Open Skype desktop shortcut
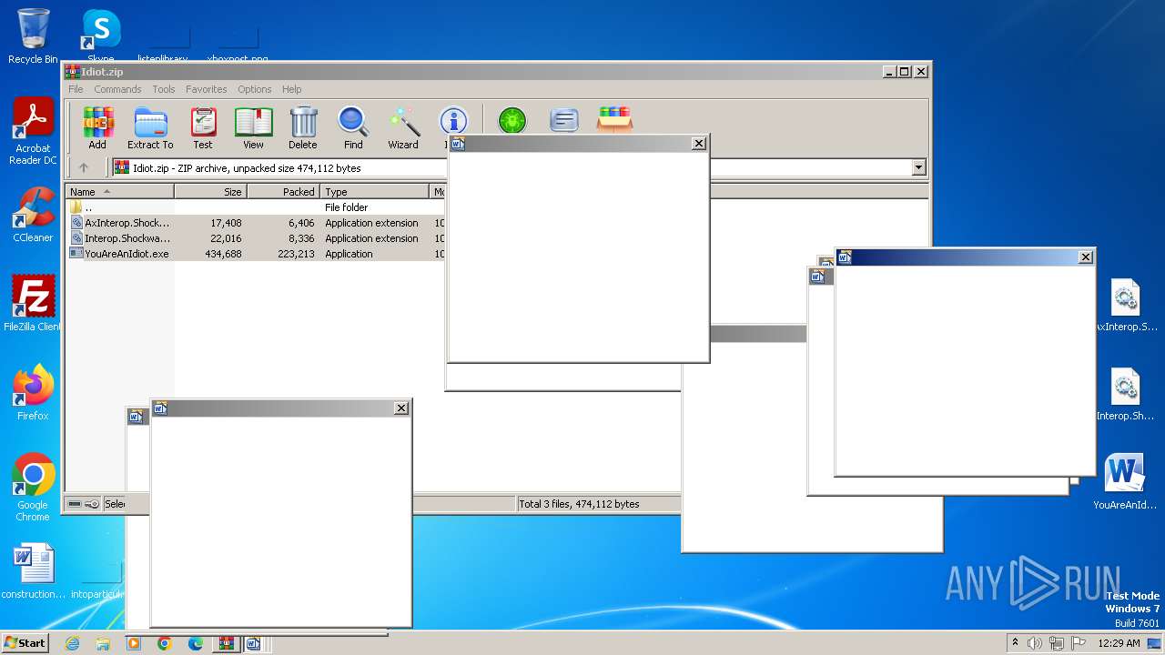Image resolution: width=1165 pixels, height=655 pixels. click(x=101, y=35)
